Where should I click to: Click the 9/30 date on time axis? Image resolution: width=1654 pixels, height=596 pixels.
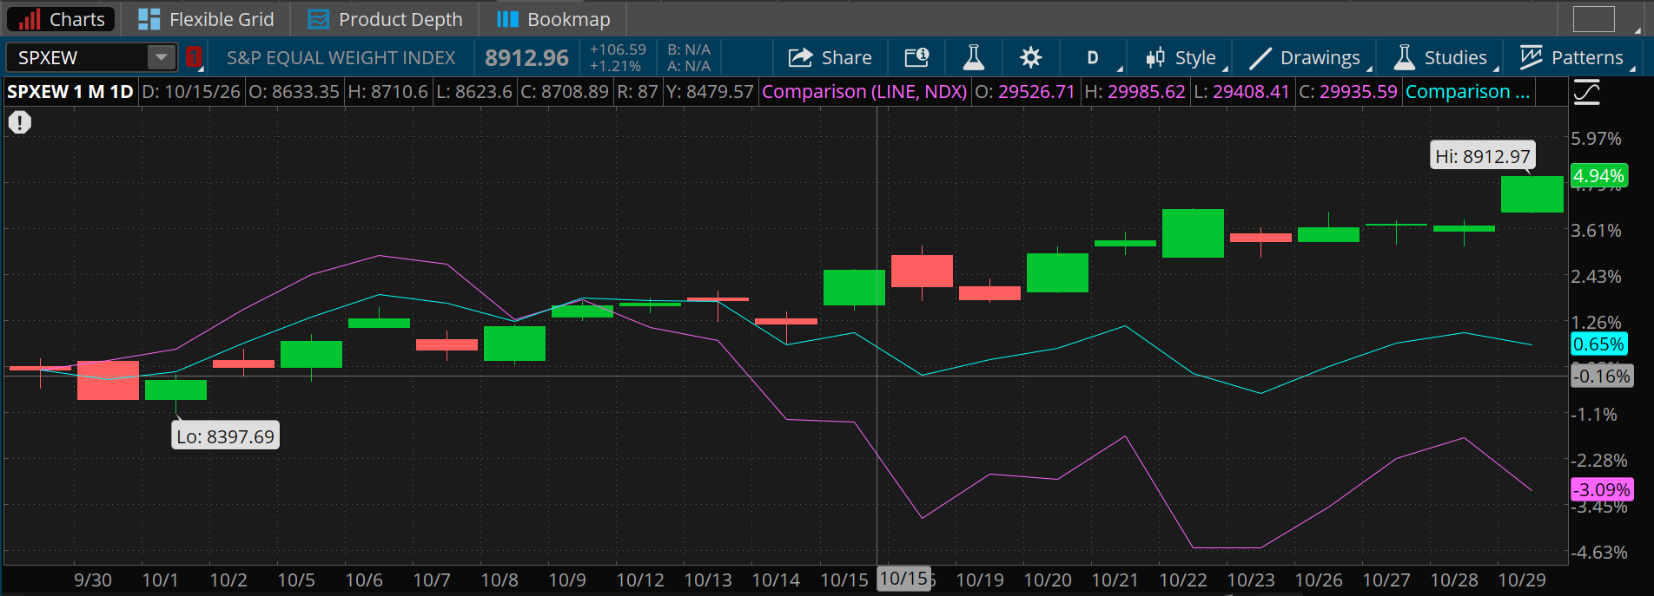pos(93,580)
